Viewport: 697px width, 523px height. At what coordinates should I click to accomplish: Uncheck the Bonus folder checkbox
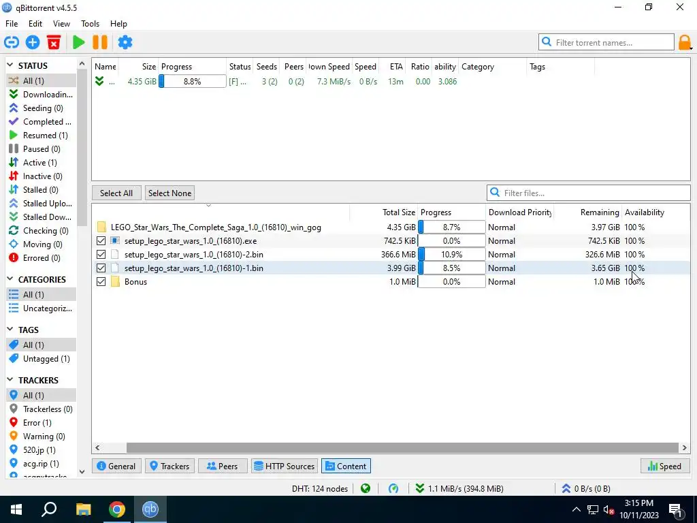[x=101, y=281]
